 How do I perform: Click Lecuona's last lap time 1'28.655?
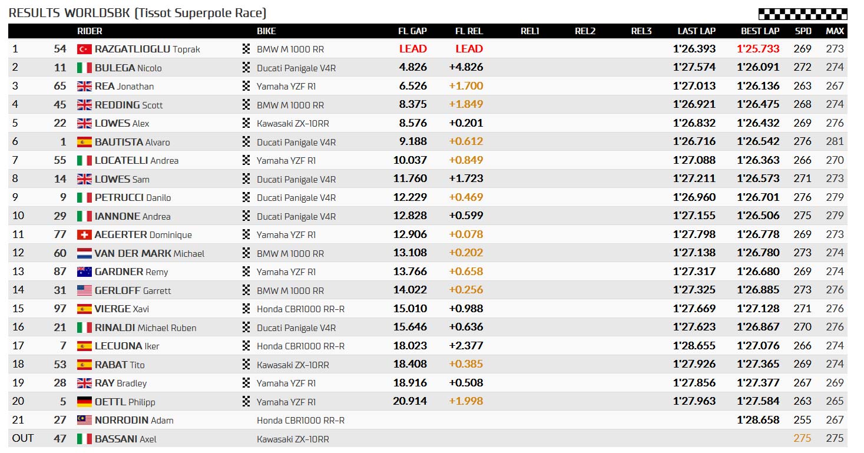694,346
